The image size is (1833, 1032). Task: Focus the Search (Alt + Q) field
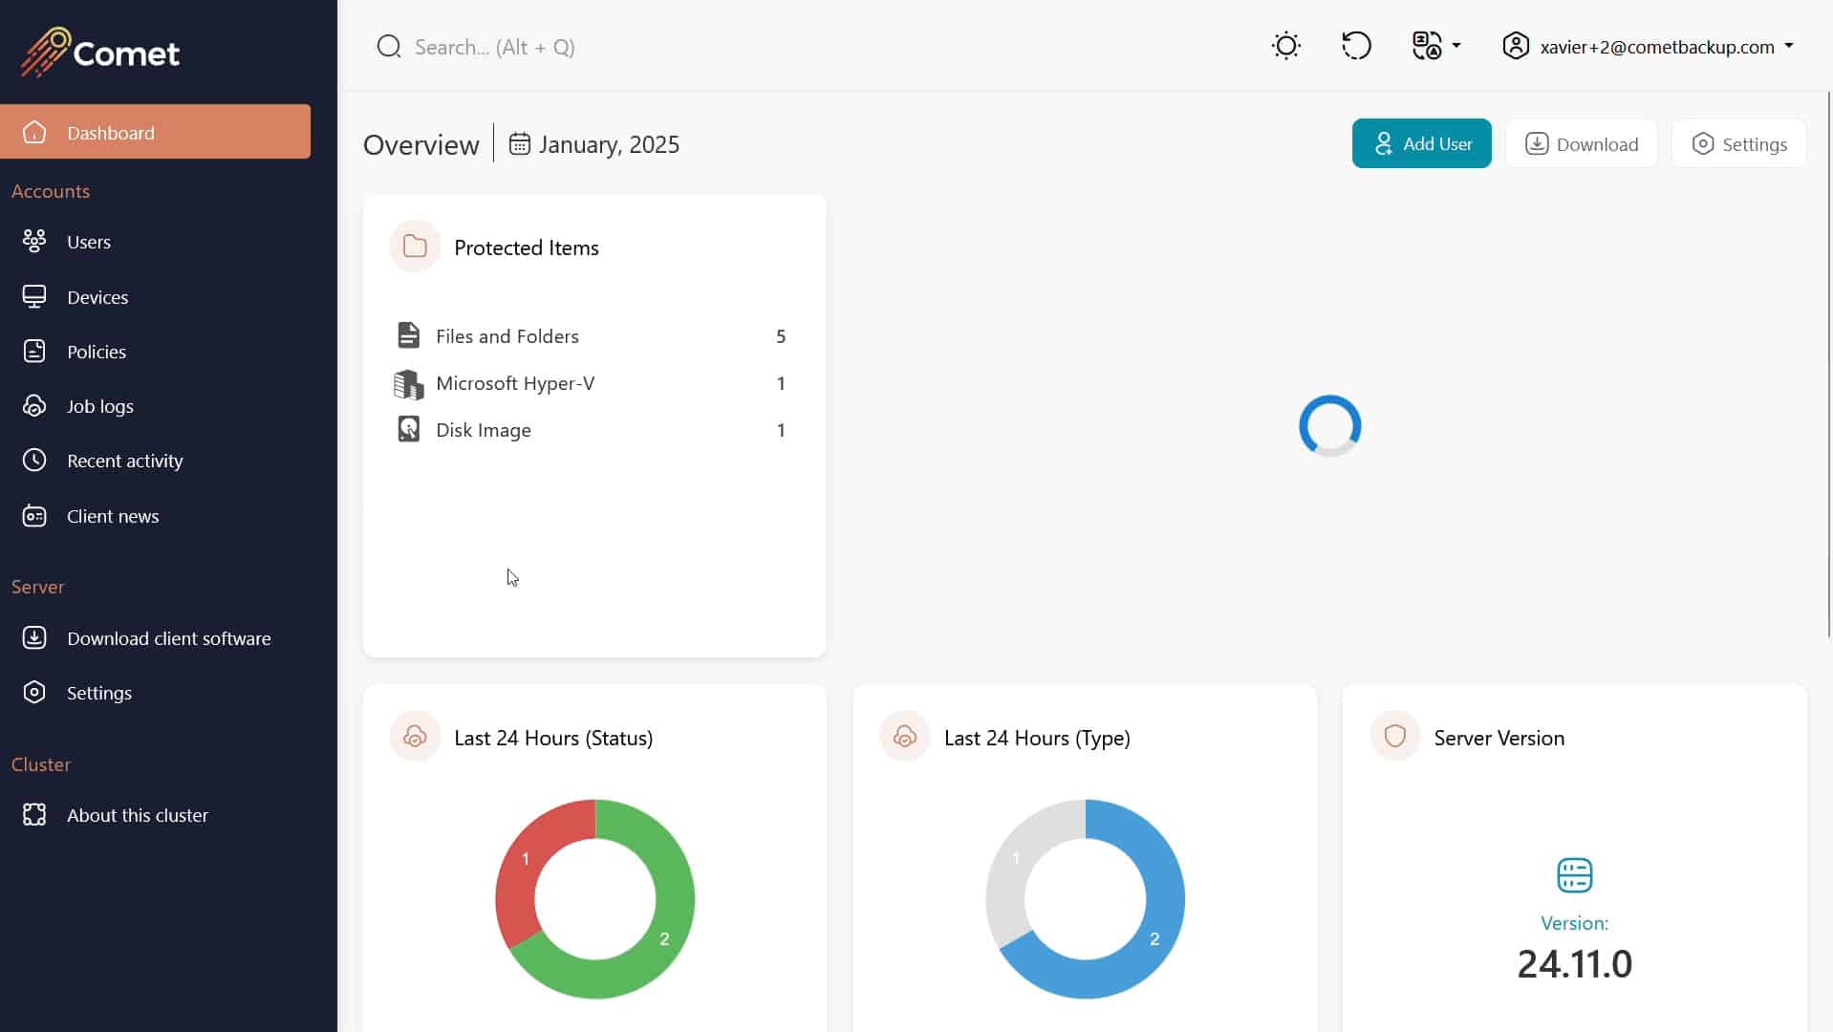click(x=494, y=47)
